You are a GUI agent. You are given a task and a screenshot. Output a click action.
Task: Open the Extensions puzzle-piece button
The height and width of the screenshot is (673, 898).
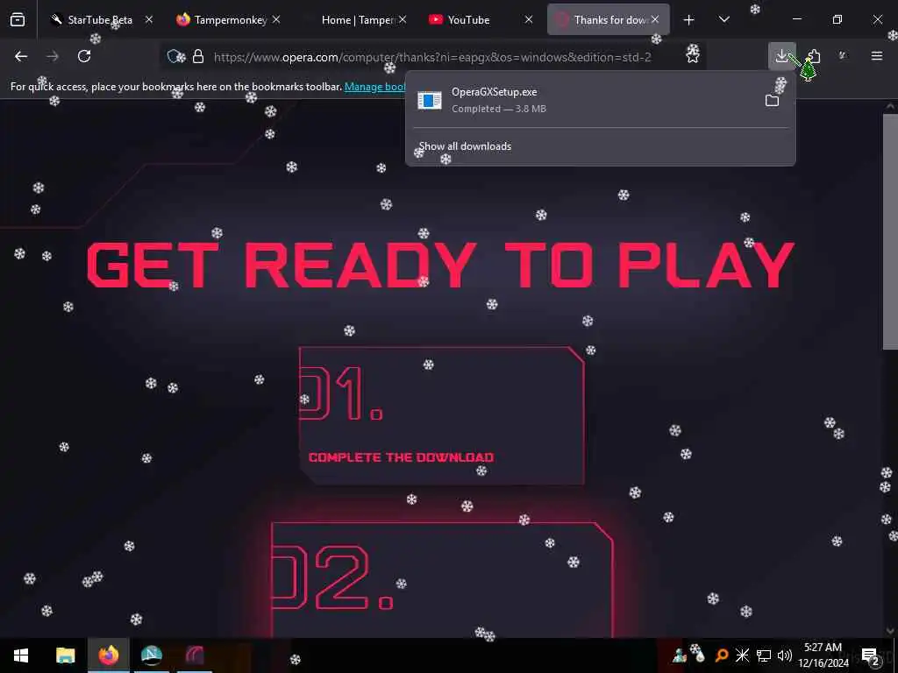[813, 56]
